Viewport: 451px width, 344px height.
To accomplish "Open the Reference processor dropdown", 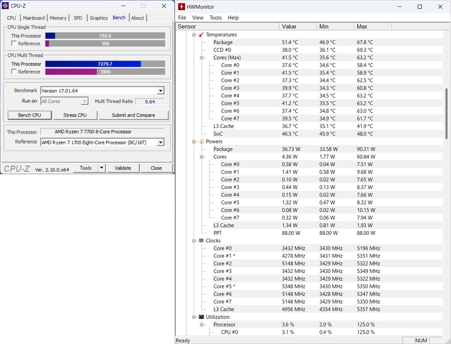I will click(x=160, y=142).
